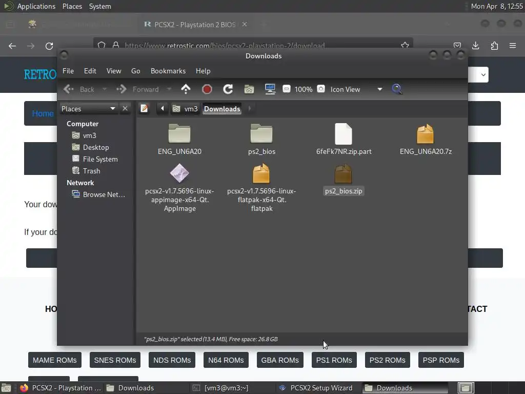Click Firefox back arrow button
The height and width of the screenshot is (394, 525).
point(12,46)
